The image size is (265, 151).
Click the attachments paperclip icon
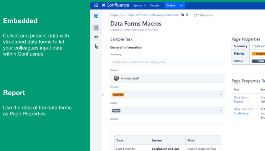pos(187,15)
